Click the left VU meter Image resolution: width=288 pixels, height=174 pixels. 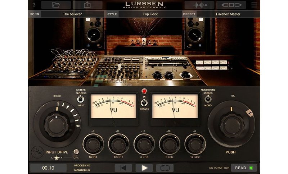click(x=113, y=106)
